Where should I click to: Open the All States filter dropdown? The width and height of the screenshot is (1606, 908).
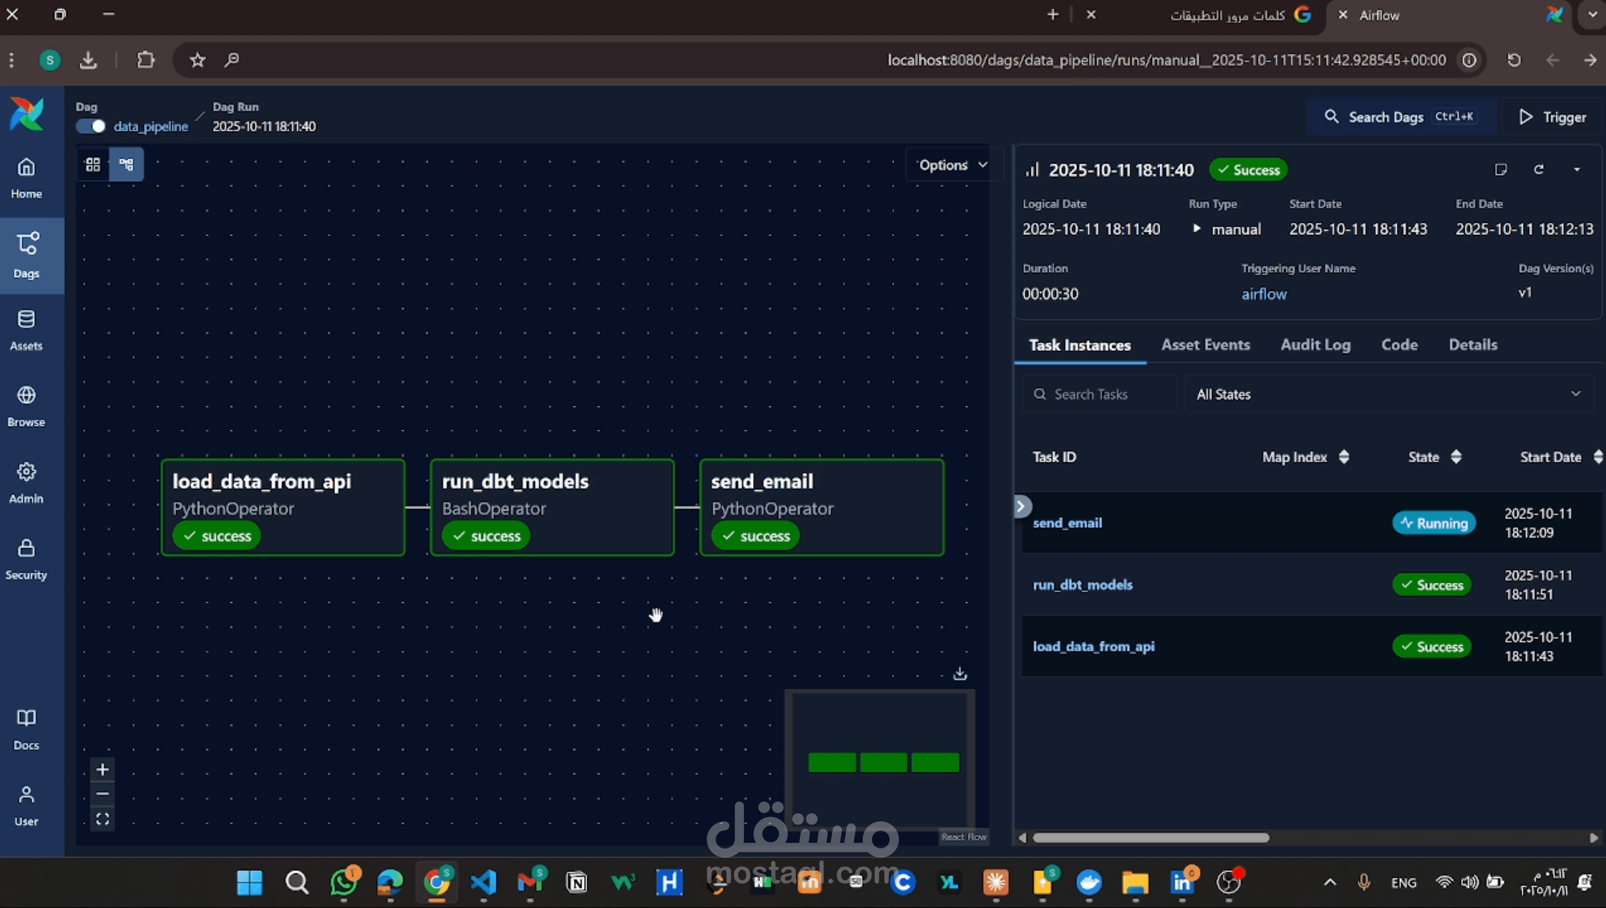[1389, 394]
